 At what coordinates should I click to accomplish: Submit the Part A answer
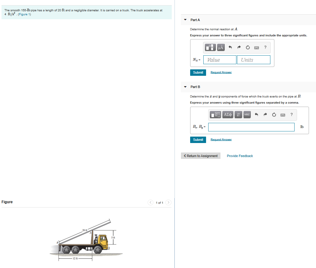click(198, 72)
